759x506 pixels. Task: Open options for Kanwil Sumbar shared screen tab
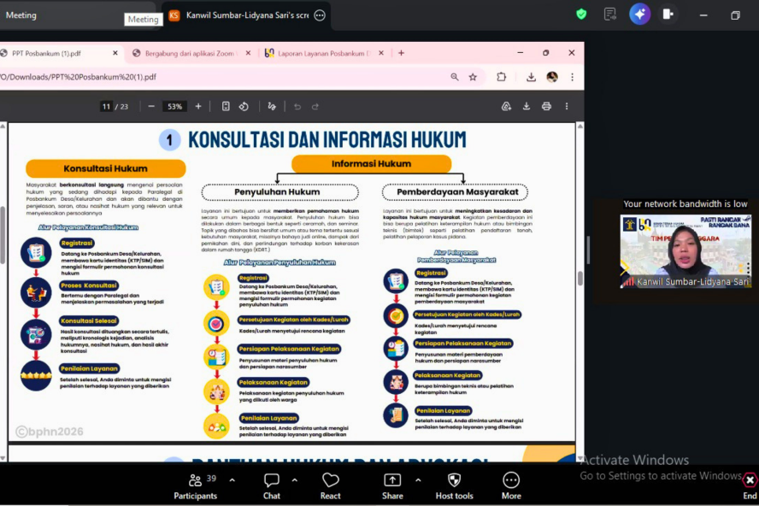click(320, 15)
